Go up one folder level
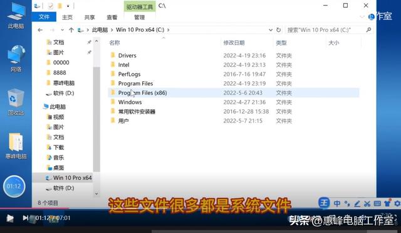Image resolution: width=401 pixels, height=233 pixels. point(71,30)
